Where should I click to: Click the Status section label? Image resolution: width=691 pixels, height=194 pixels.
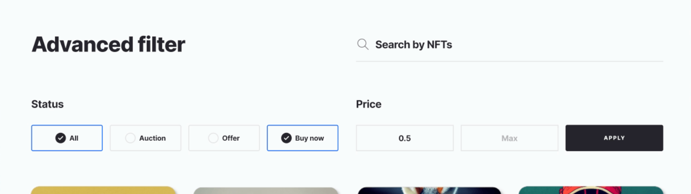pos(47,104)
